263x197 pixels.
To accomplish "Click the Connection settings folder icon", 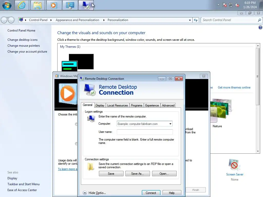I will (91, 166).
